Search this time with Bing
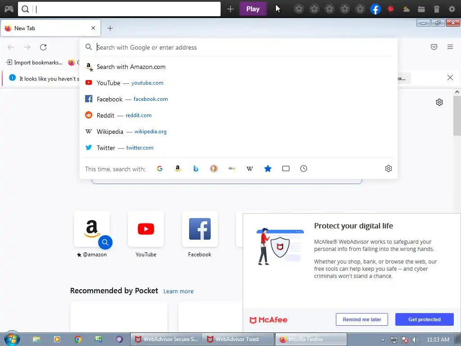461x346 pixels. coord(195,168)
